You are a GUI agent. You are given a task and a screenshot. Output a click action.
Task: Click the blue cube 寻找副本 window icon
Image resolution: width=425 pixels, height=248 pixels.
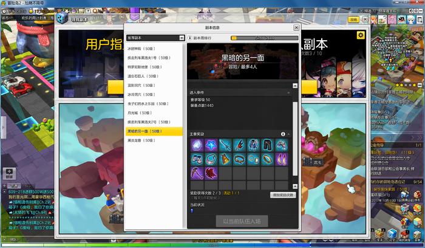[63, 18]
